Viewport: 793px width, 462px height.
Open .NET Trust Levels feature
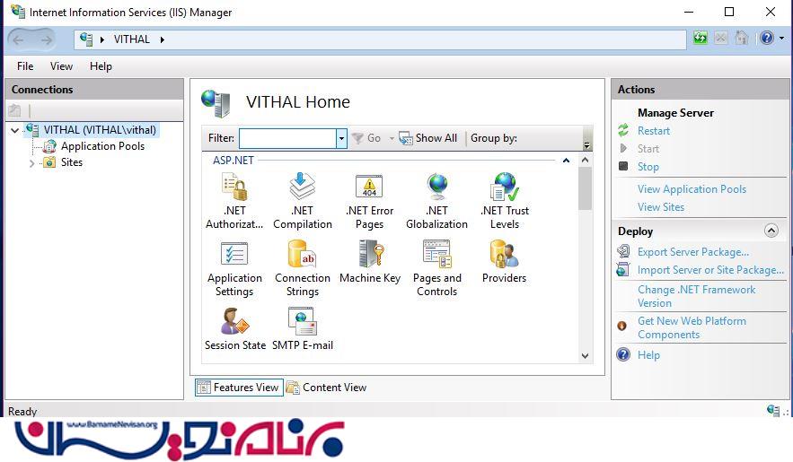(504, 201)
